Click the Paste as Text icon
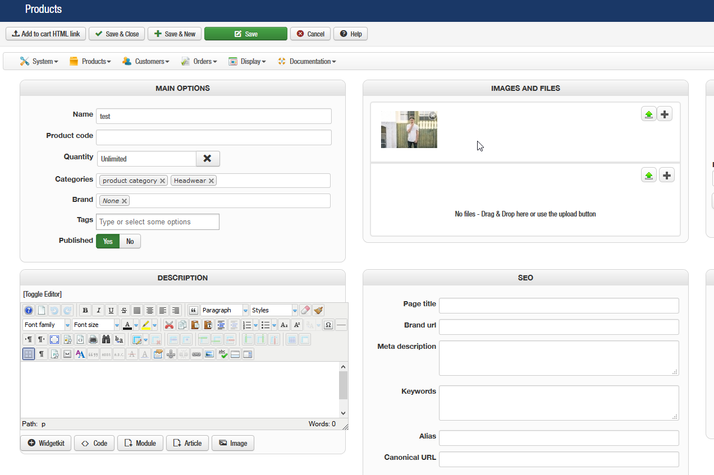The image size is (714, 475). tap(208, 325)
